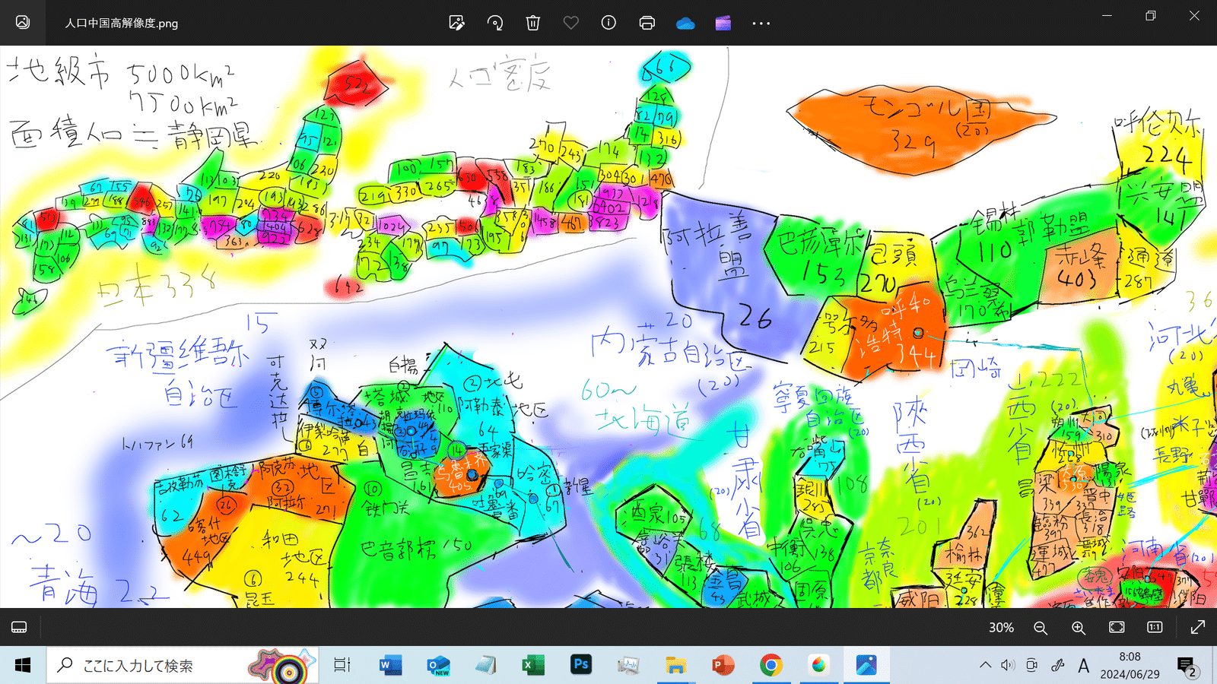
Task: Open the monitor chart app on taskbar
Action: pos(628,666)
